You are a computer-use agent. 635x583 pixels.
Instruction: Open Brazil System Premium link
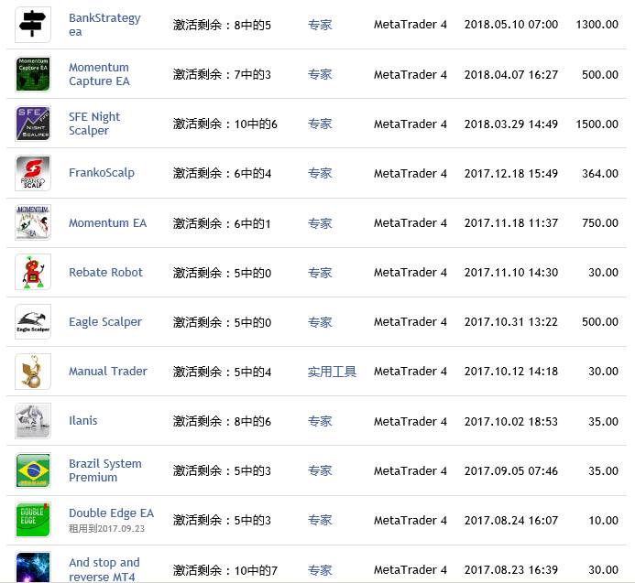click(x=105, y=470)
